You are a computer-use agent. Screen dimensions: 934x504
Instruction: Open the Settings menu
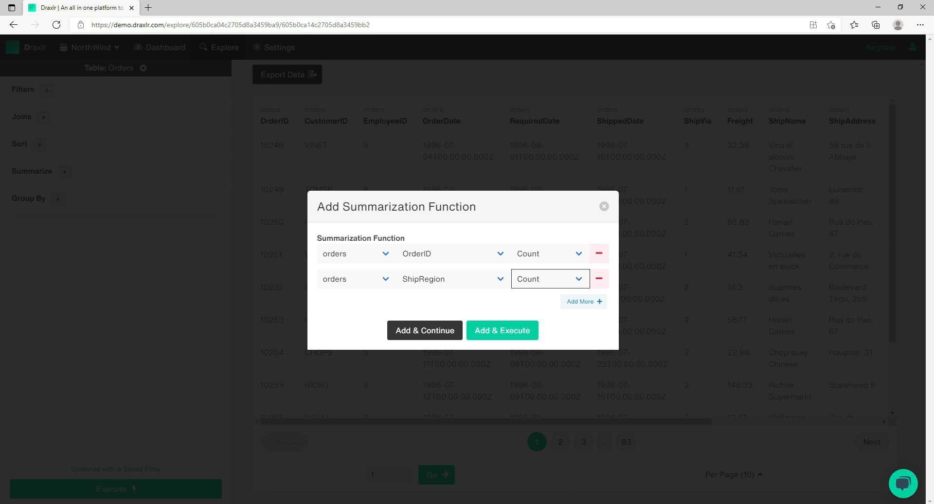coord(274,47)
